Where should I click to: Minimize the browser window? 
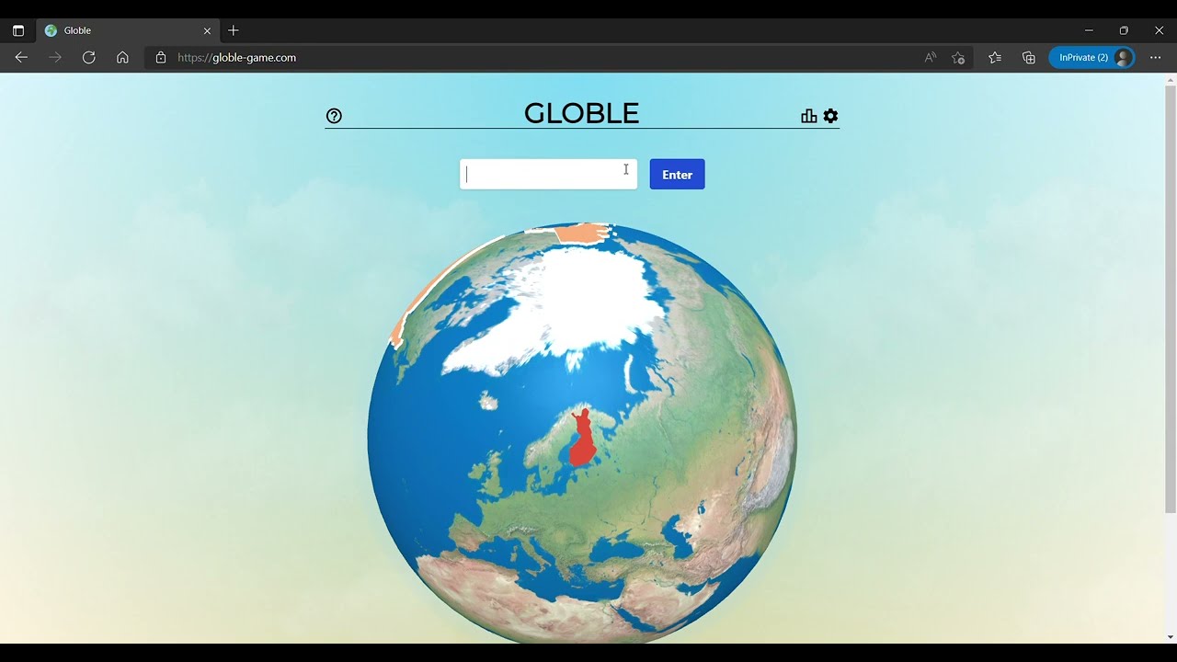(1089, 30)
